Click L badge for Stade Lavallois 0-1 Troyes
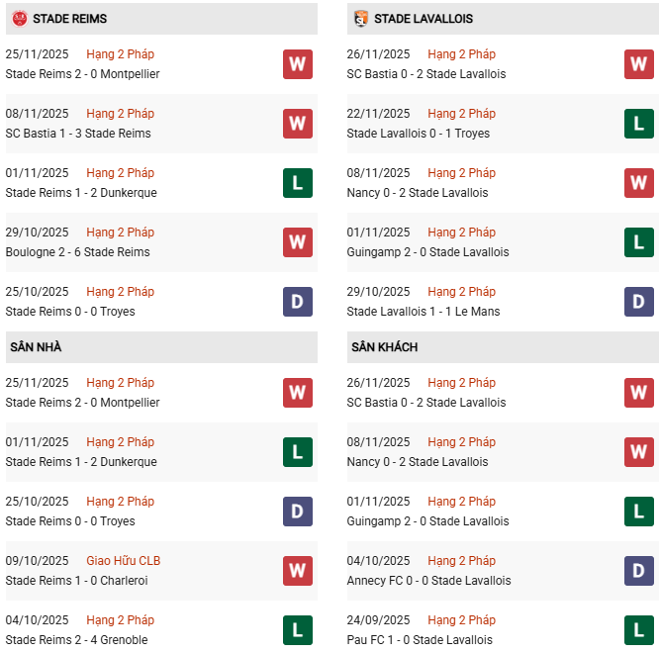The height and width of the screenshot is (654, 659). (639, 124)
